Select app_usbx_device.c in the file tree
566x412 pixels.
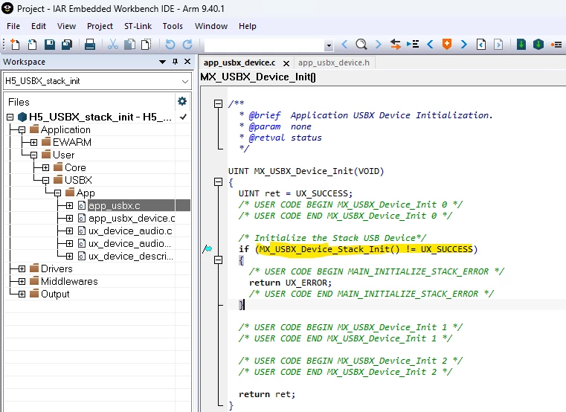[x=132, y=218]
